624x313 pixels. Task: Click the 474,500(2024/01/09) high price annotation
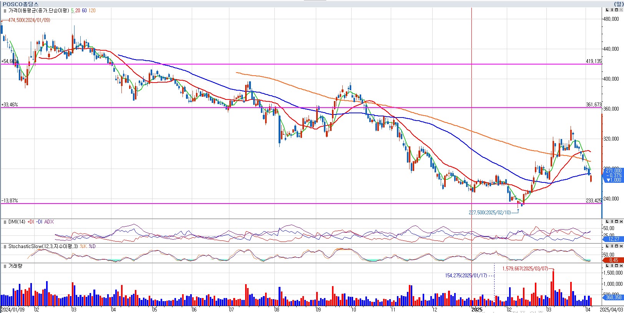[29, 20]
